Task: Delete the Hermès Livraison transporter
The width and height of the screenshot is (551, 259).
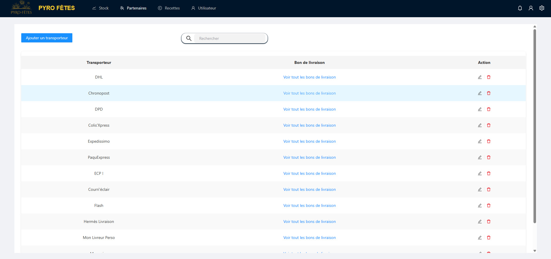Action: pyautogui.click(x=489, y=221)
